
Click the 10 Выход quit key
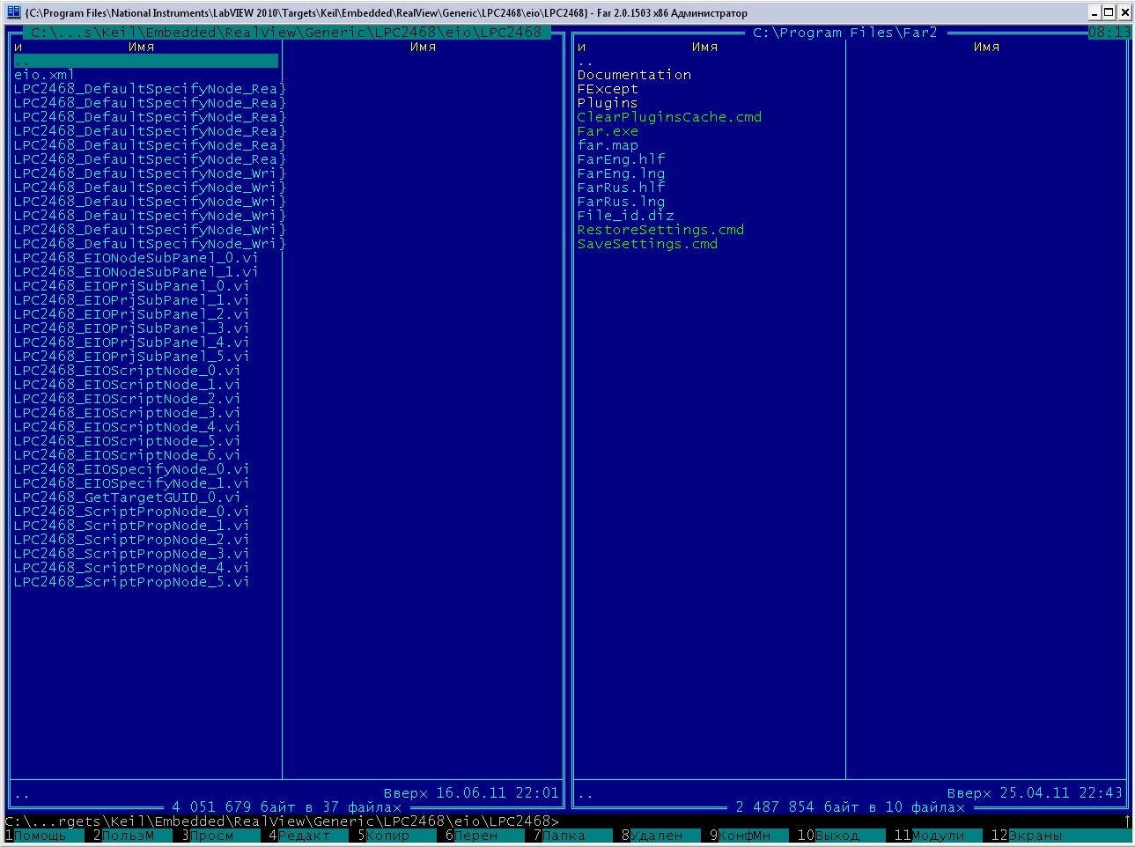(837, 836)
